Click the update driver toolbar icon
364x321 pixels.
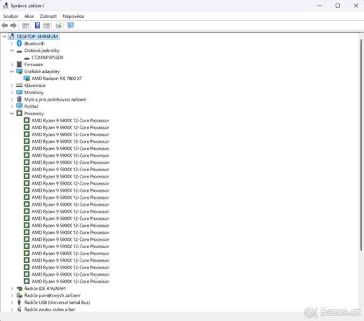coord(58,26)
